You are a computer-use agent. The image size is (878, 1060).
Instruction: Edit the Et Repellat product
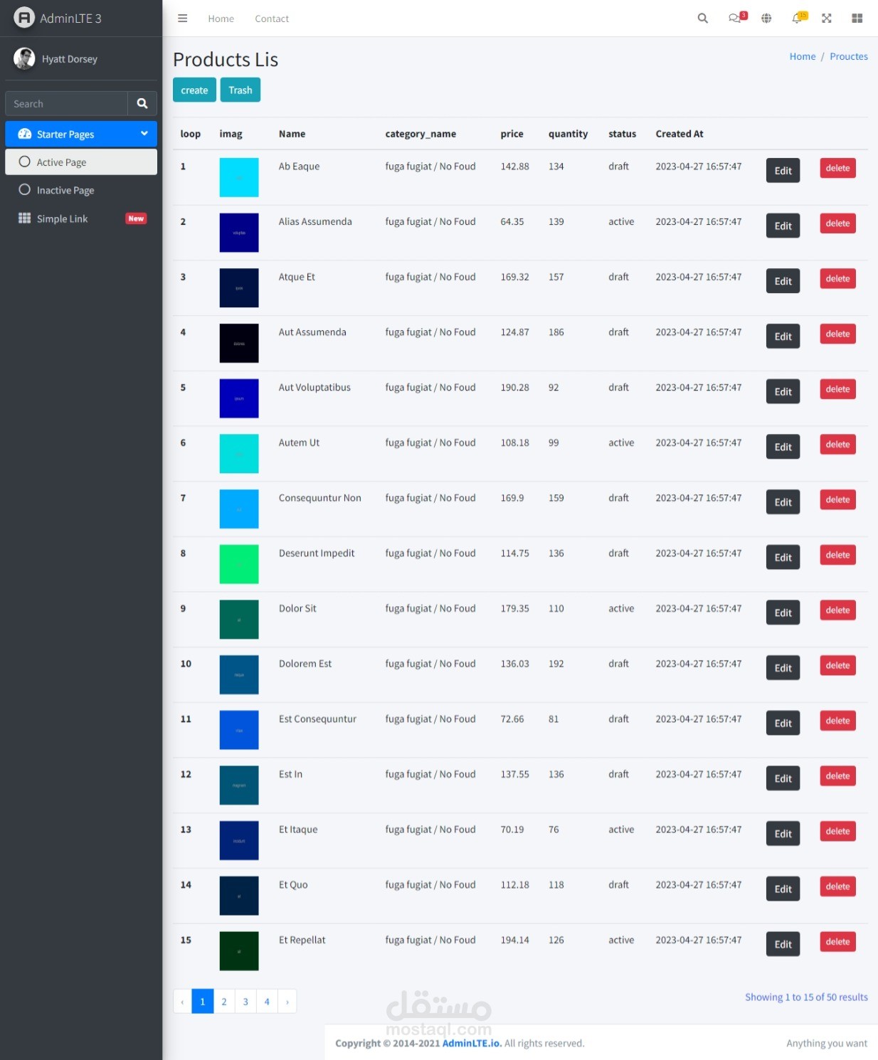click(x=783, y=944)
